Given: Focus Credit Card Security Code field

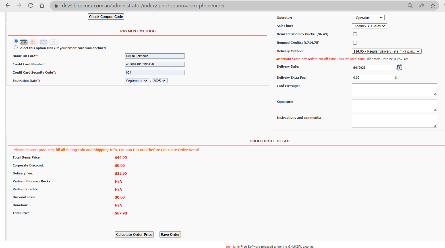Looking at the screenshot, I should (155, 72).
